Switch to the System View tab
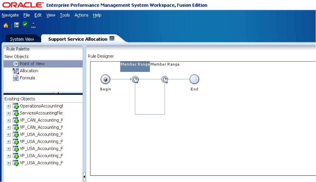Viewport: 316px width, 182px height. pyautogui.click(x=22, y=39)
